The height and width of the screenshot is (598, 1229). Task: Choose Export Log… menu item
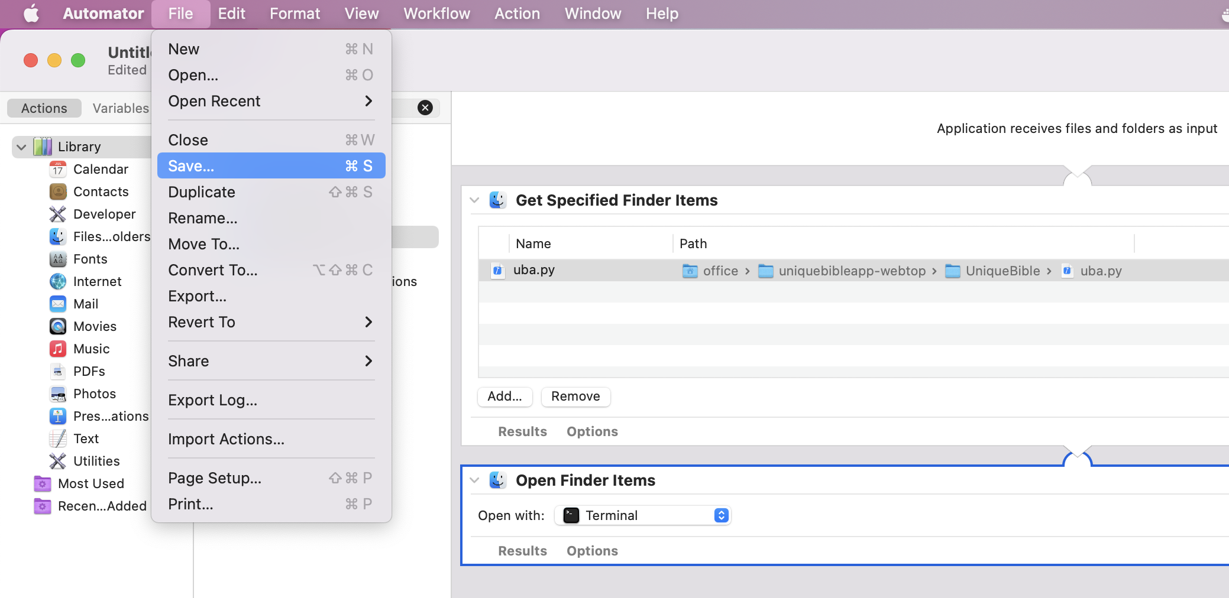pyautogui.click(x=271, y=400)
